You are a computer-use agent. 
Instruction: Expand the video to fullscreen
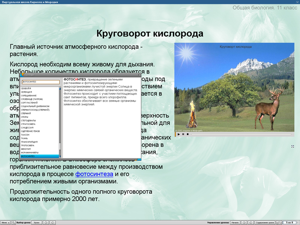(292, 147)
